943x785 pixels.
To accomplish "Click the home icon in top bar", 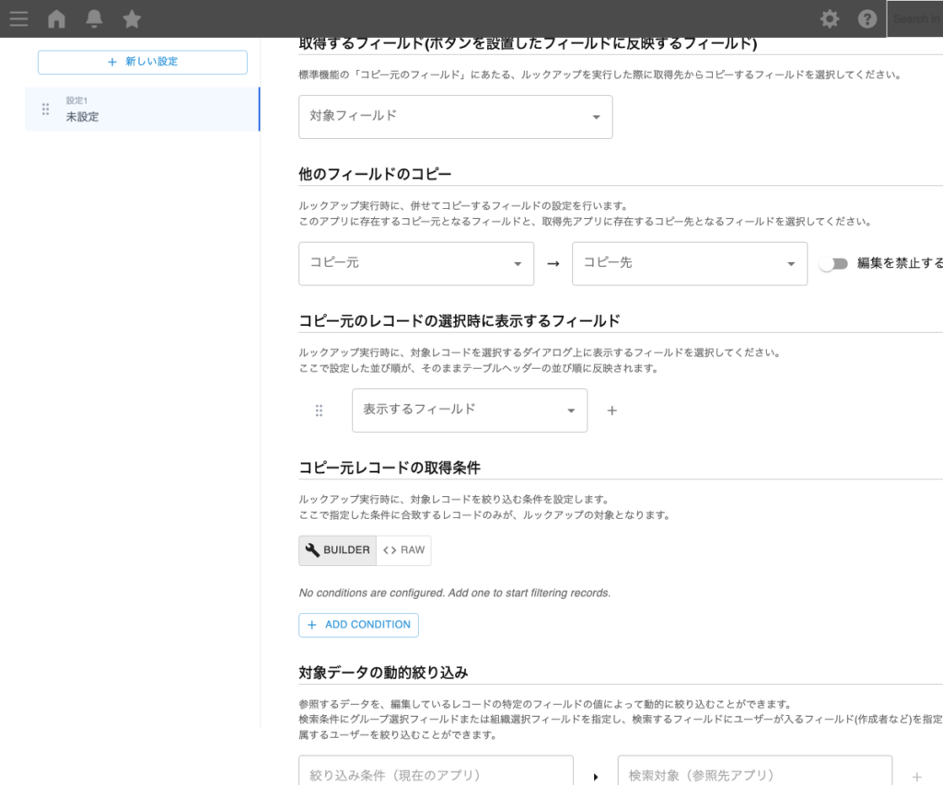I will click(x=56, y=18).
